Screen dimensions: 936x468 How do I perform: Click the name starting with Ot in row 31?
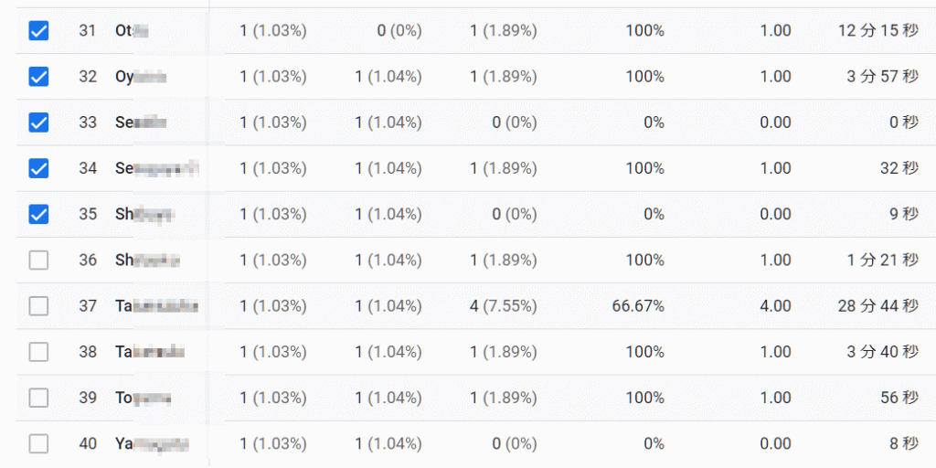pyautogui.click(x=132, y=31)
